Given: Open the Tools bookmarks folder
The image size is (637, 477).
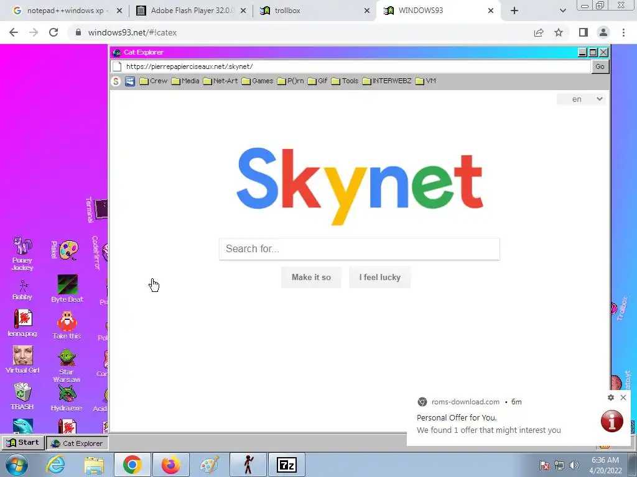Looking at the screenshot, I should point(345,81).
